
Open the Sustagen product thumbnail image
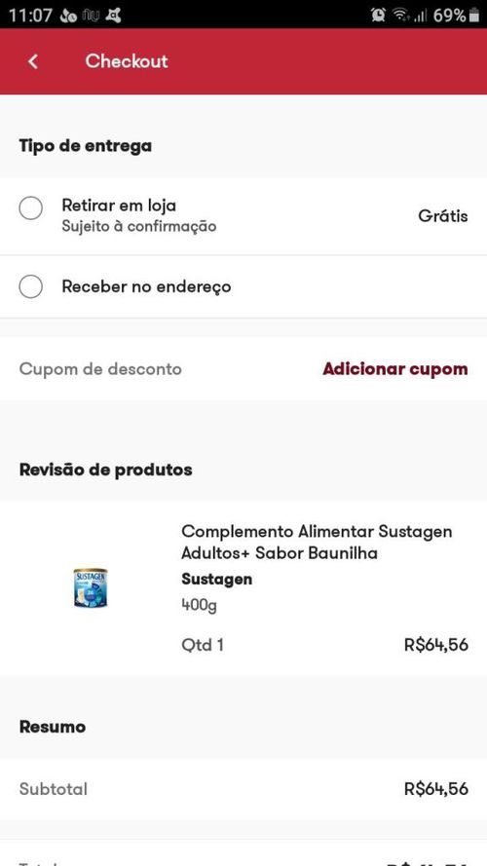click(x=91, y=587)
